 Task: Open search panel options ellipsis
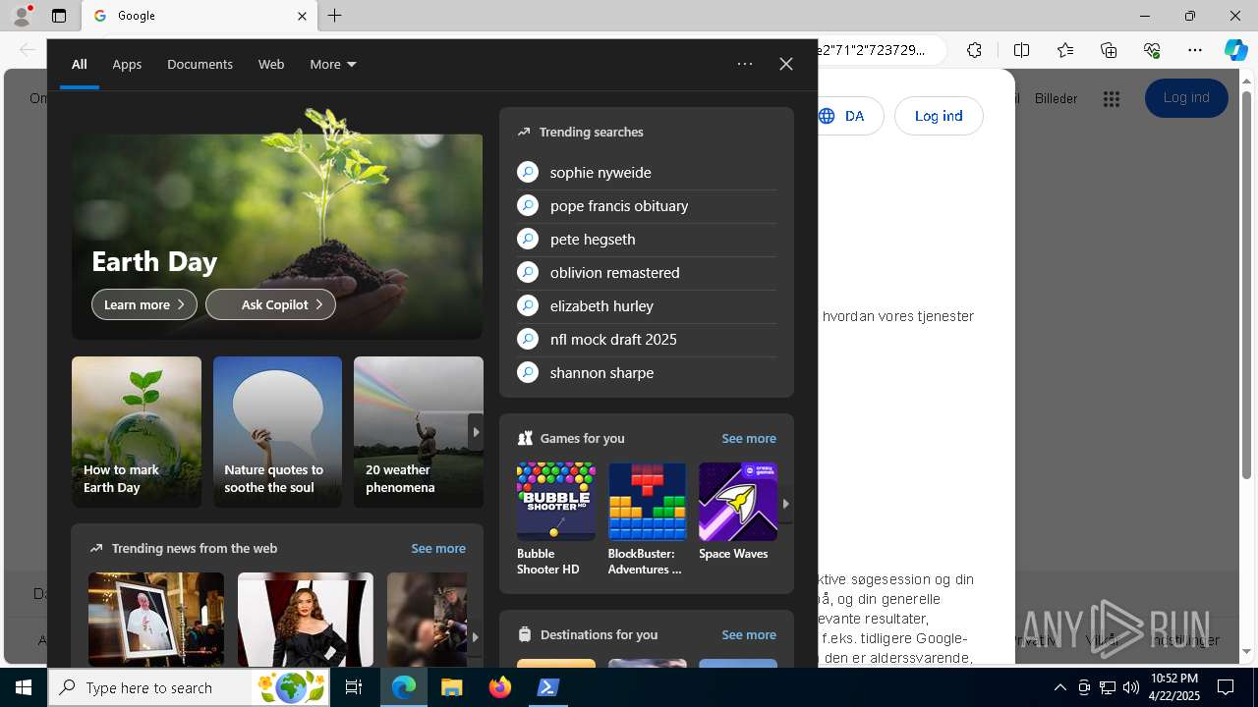coord(745,64)
